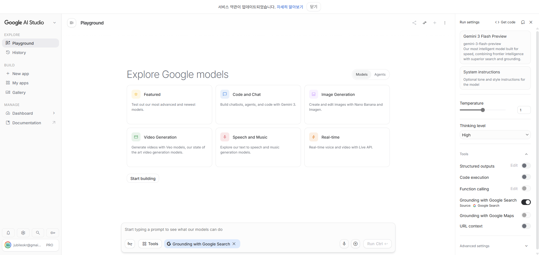Click the add media plus-circle icon
Viewport: 539px width, 255px height.
click(355, 244)
